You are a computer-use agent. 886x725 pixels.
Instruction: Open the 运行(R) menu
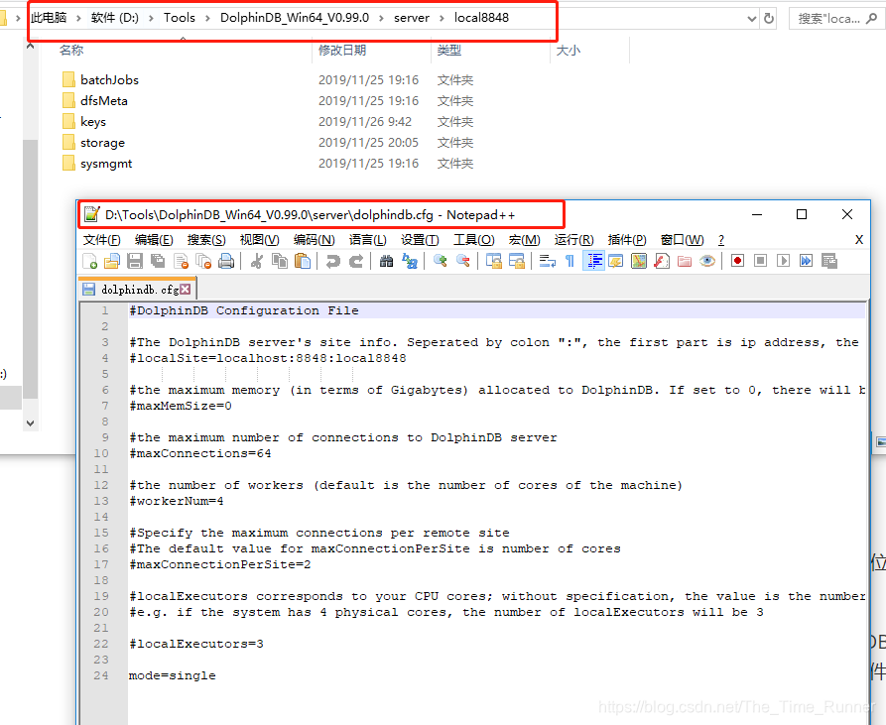point(574,240)
